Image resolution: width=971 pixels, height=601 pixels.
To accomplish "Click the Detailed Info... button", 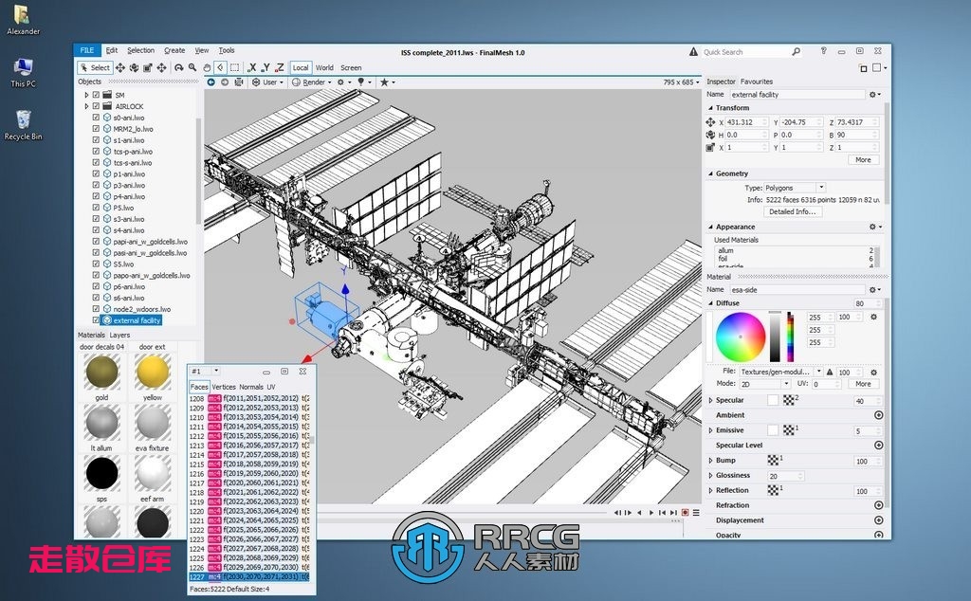I will click(792, 211).
